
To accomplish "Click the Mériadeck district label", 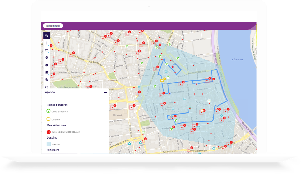I will click(x=118, y=115).
